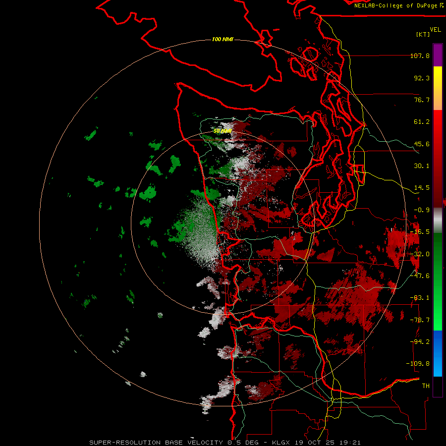This screenshot has height=446, width=446.
Task: Pick the purple segment of the velocity color bar
Action: 438,55
